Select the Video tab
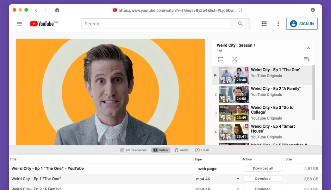This screenshot has width=331, height=190. pyautogui.click(x=161, y=150)
